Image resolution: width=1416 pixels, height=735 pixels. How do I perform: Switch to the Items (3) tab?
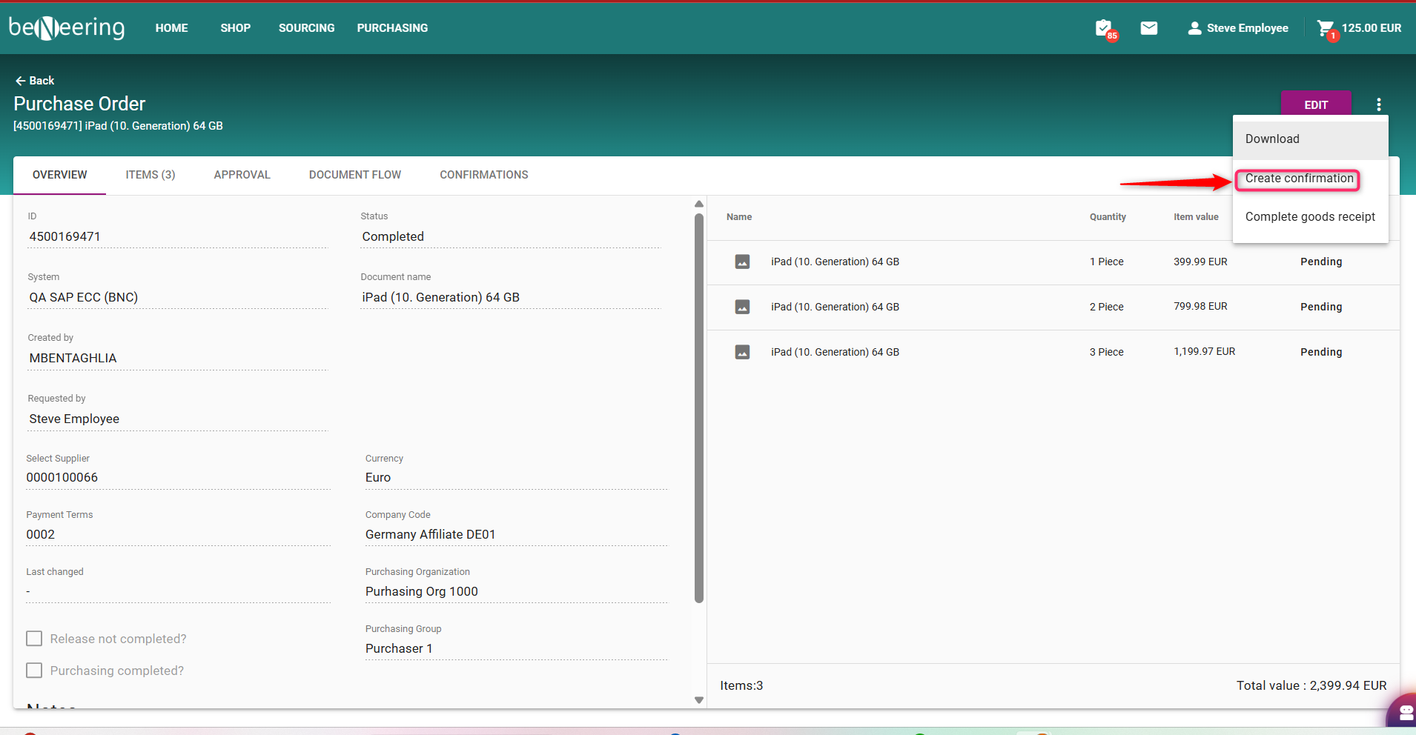click(150, 175)
